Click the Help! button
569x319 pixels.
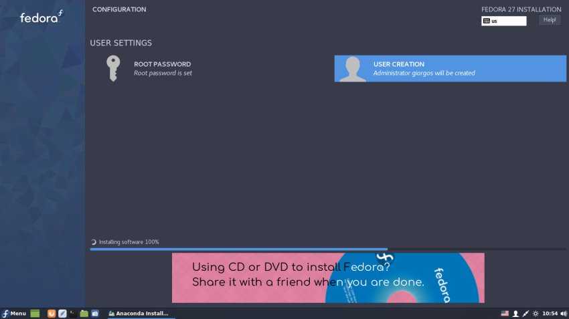pyautogui.click(x=550, y=20)
